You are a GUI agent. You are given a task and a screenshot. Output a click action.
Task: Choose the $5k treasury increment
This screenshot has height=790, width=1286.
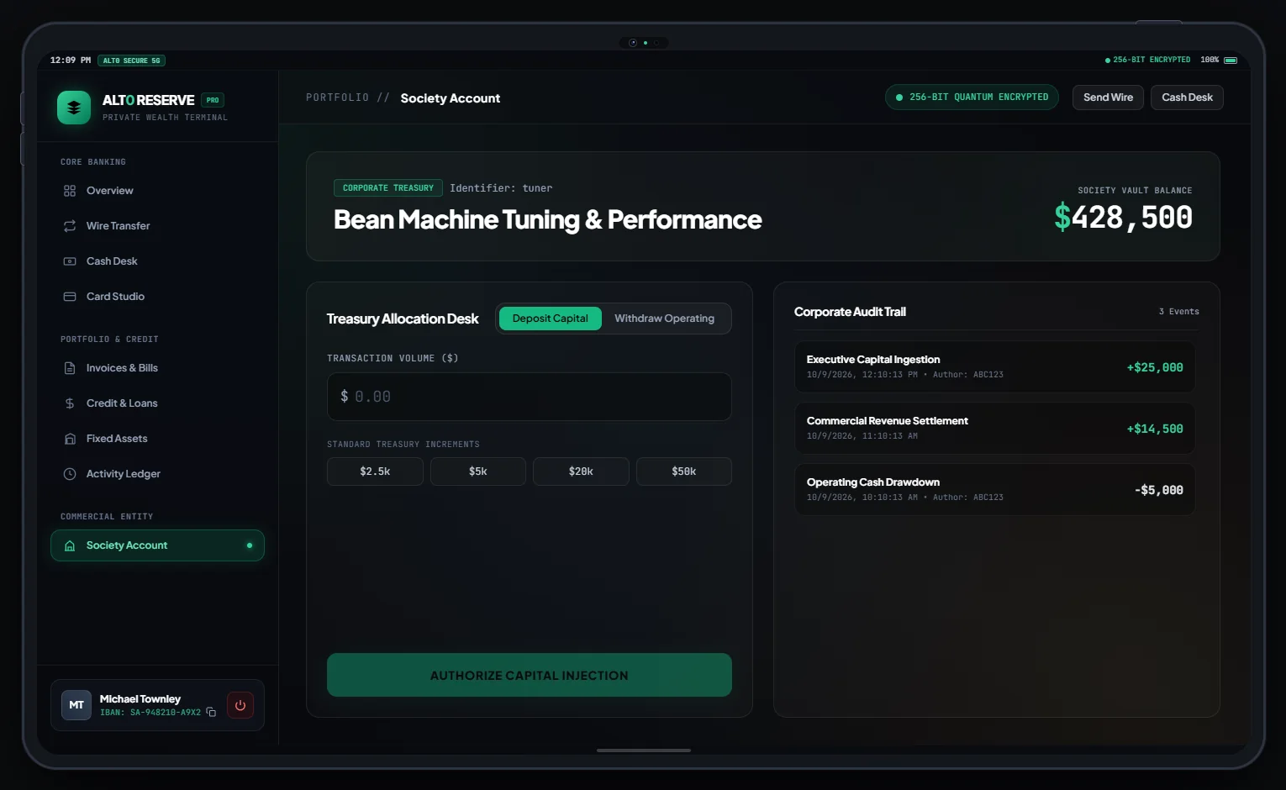(x=478, y=471)
